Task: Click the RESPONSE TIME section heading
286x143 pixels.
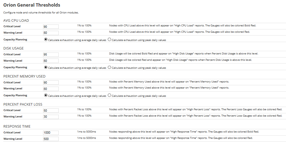Action: (x=17, y=126)
